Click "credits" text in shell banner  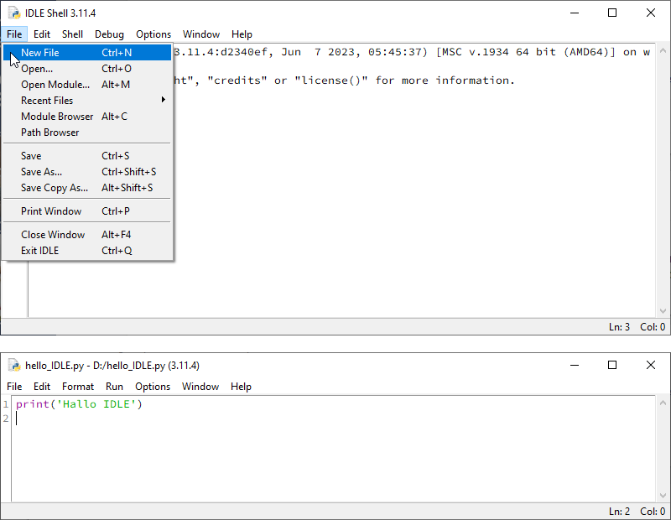[x=237, y=81]
